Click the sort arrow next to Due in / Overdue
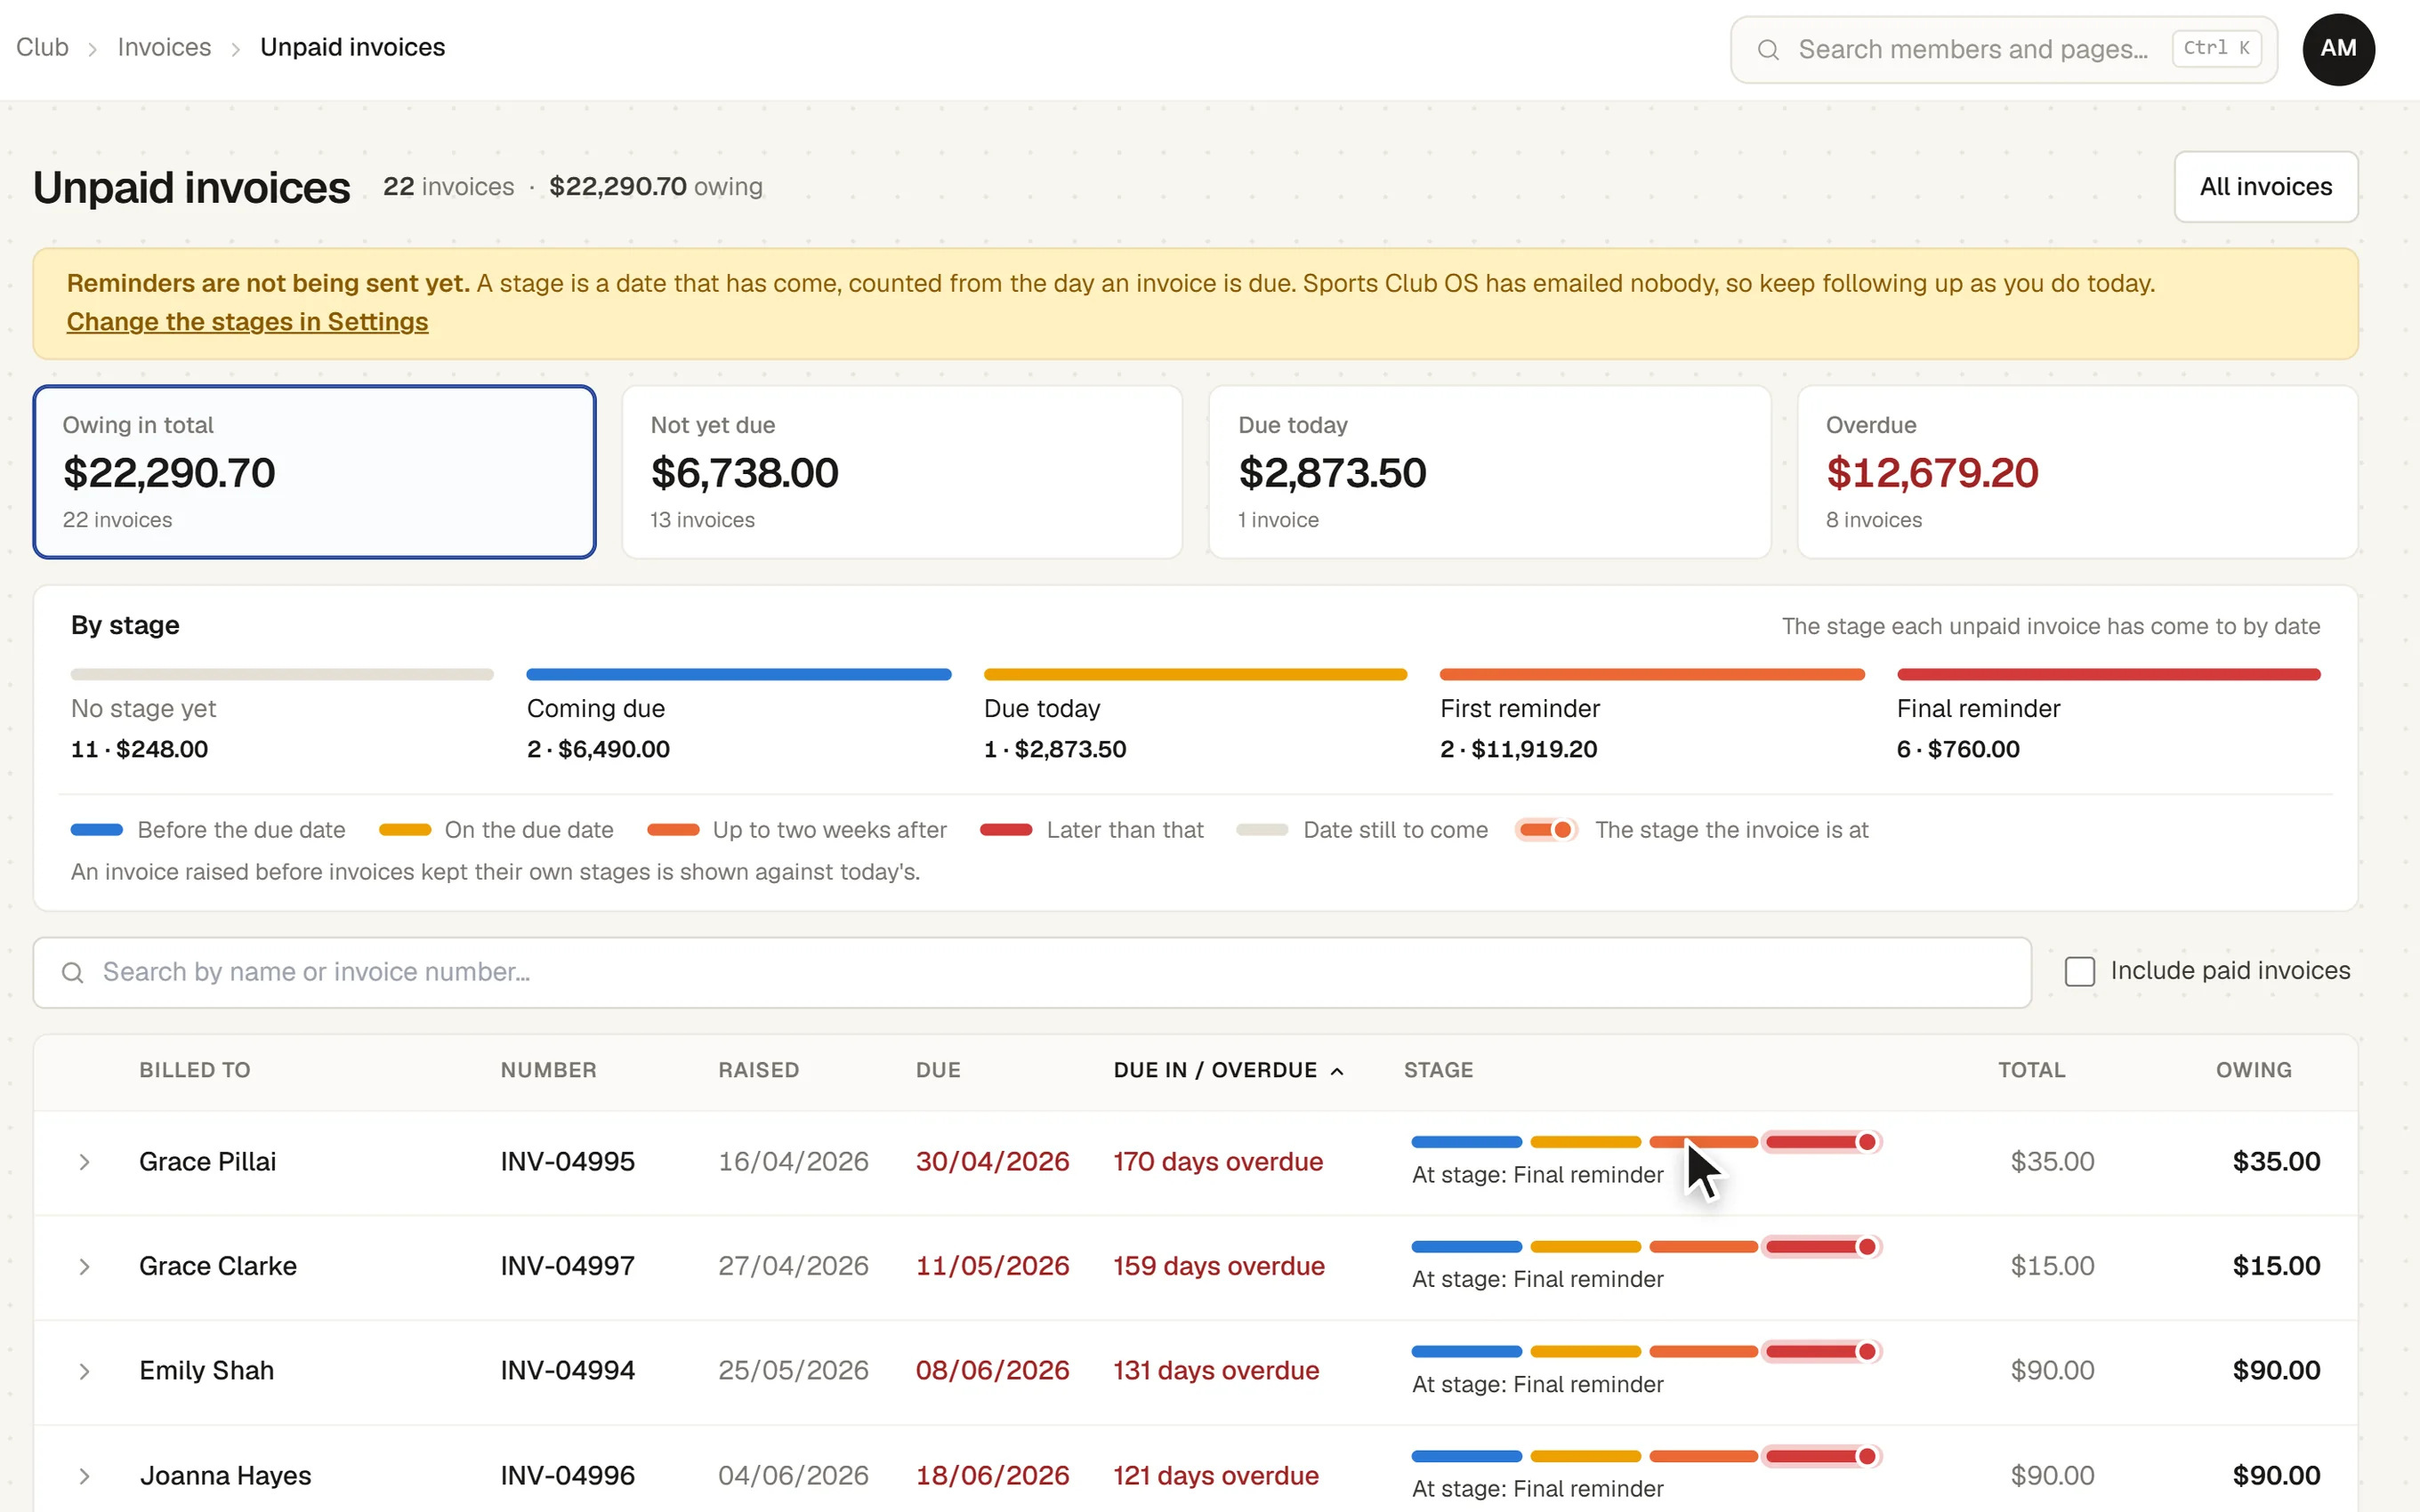This screenshot has width=2420, height=1512. click(x=1337, y=1071)
